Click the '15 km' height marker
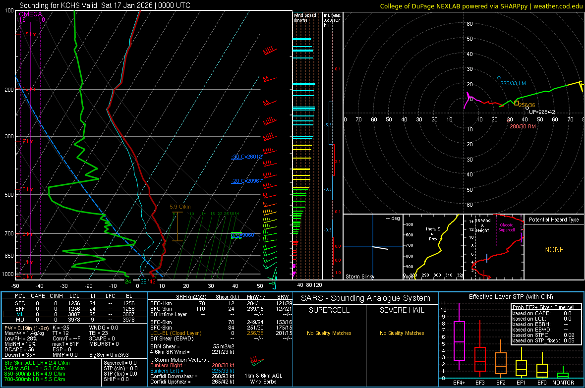Viewport: 585px width, 388px height. pos(29,34)
